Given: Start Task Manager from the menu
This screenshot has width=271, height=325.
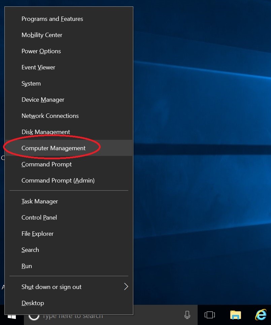Looking at the screenshot, I should [40, 201].
